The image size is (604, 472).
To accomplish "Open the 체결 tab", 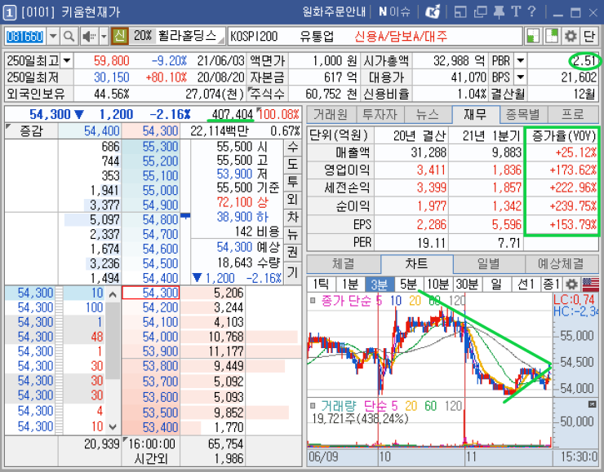I will point(343,264).
